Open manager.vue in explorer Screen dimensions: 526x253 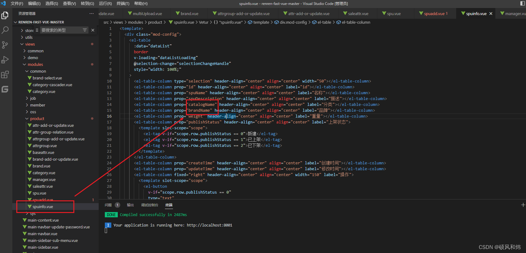[44, 179]
